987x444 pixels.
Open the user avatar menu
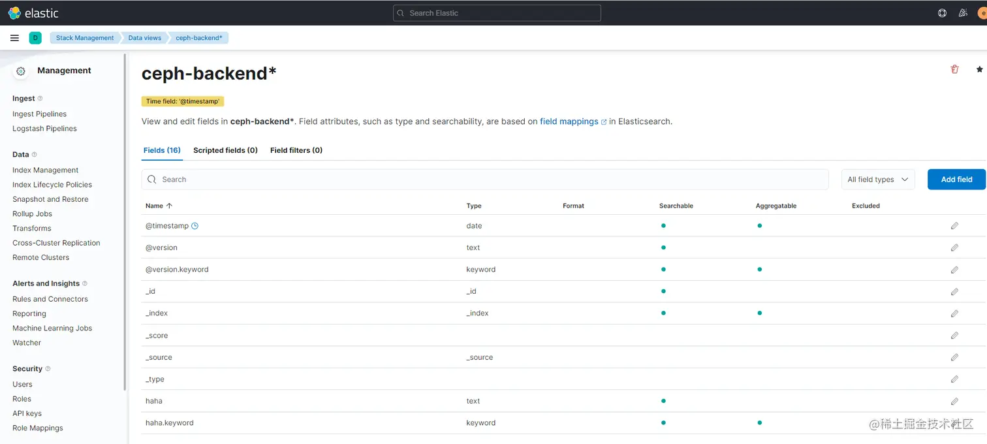pyautogui.click(x=982, y=13)
